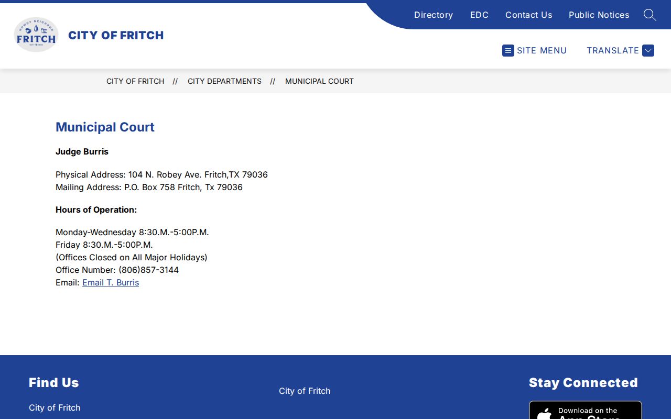The width and height of the screenshot is (671, 419).
Task: Click the SITE MENU text label
Action: 542,50
